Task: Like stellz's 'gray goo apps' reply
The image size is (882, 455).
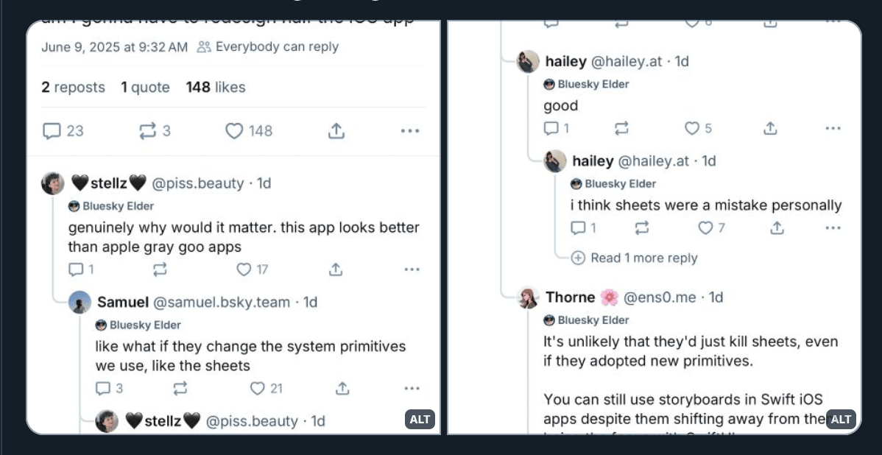Action: click(x=244, y=269)
